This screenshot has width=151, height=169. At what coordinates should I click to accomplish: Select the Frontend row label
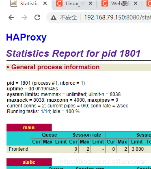click(19, 149)
